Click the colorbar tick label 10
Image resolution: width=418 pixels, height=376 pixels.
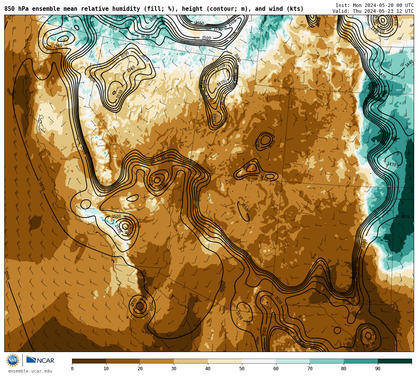106,369
